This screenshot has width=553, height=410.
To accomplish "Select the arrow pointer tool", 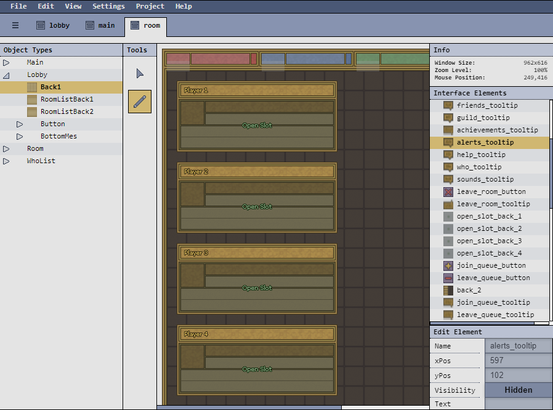I will coord(140,74).
